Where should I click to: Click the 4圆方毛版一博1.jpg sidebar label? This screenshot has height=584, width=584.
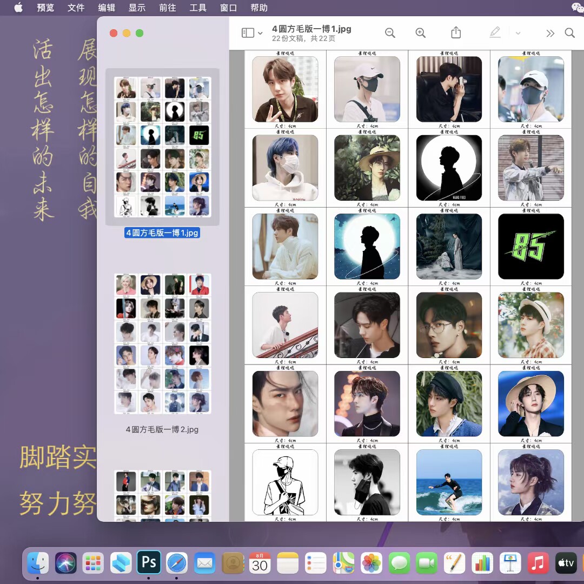(x=162, y=233)
